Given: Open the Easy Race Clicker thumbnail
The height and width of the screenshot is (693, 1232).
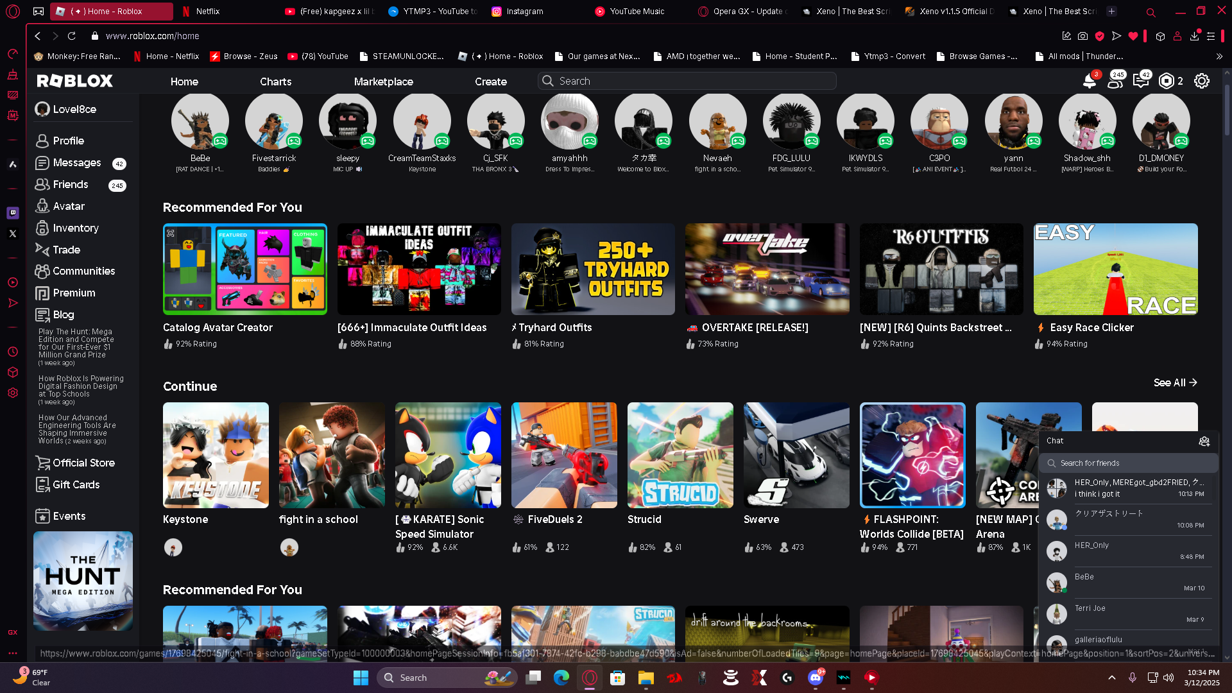Looking at the screenshot, I should pyautogui.click(x=1115, y=269).
